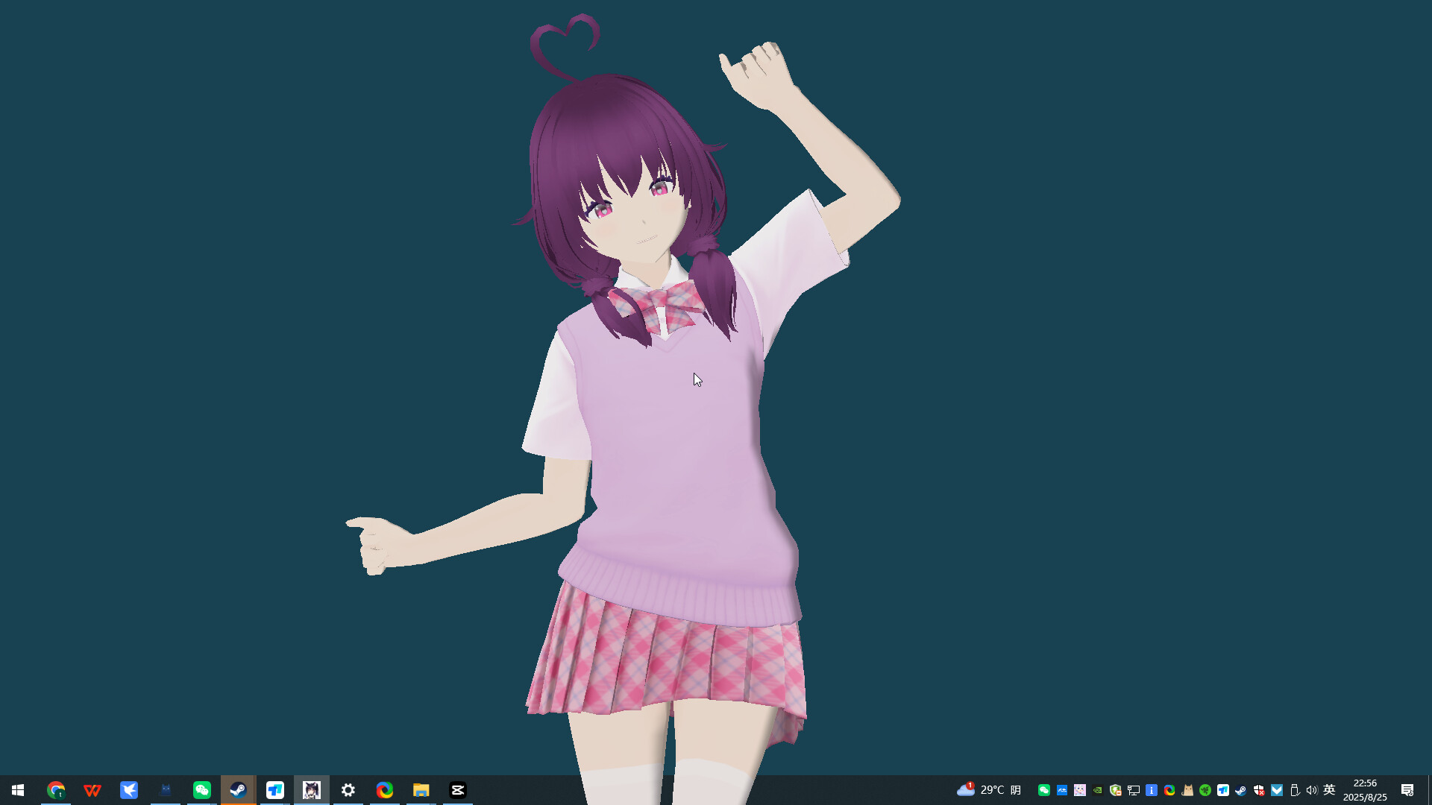Click the dark cat app icon
The width and height of the screenshot is (1432, 805).
coord(166,790)
